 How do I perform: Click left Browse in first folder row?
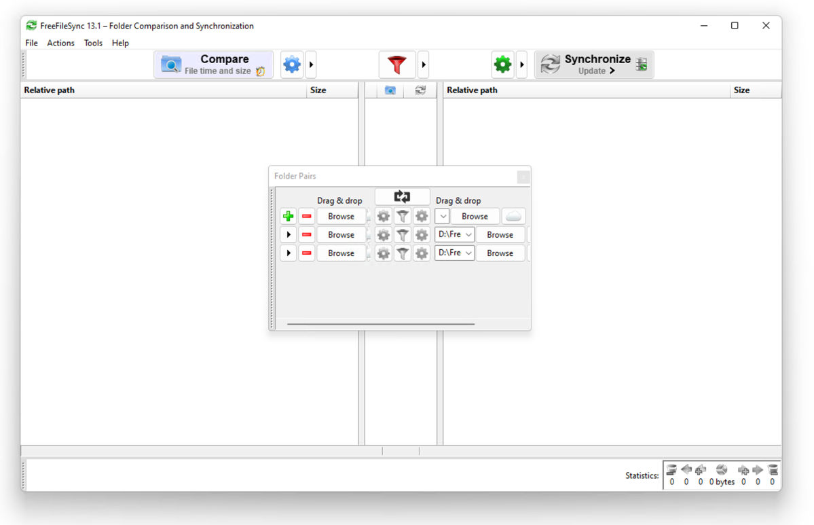(341, 216)
